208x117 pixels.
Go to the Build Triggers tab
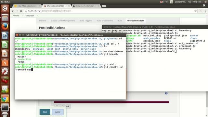pyautogui.click(x=86, y=21)
